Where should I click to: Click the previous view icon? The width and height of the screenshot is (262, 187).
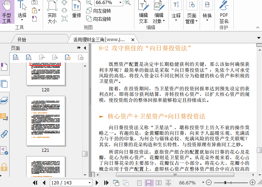[x=116, y=183]
